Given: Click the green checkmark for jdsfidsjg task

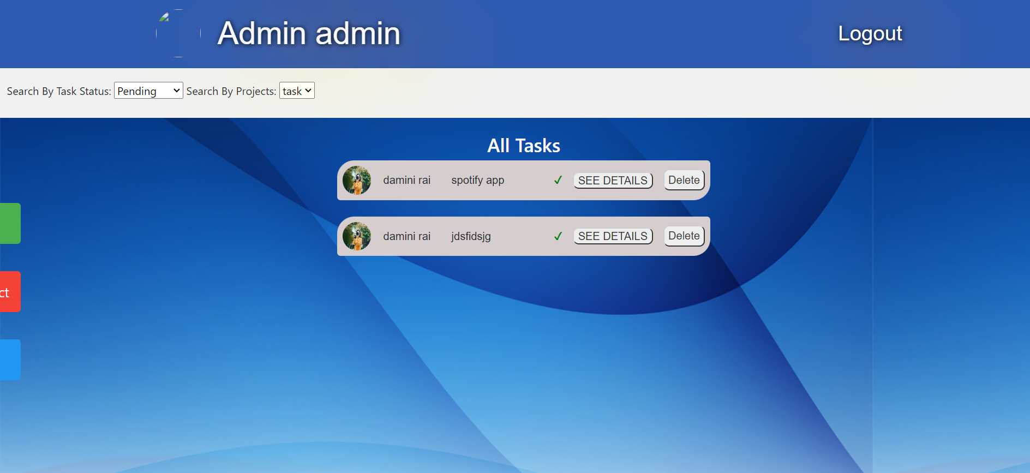Looking at the screenshot, I should point(558,236).
